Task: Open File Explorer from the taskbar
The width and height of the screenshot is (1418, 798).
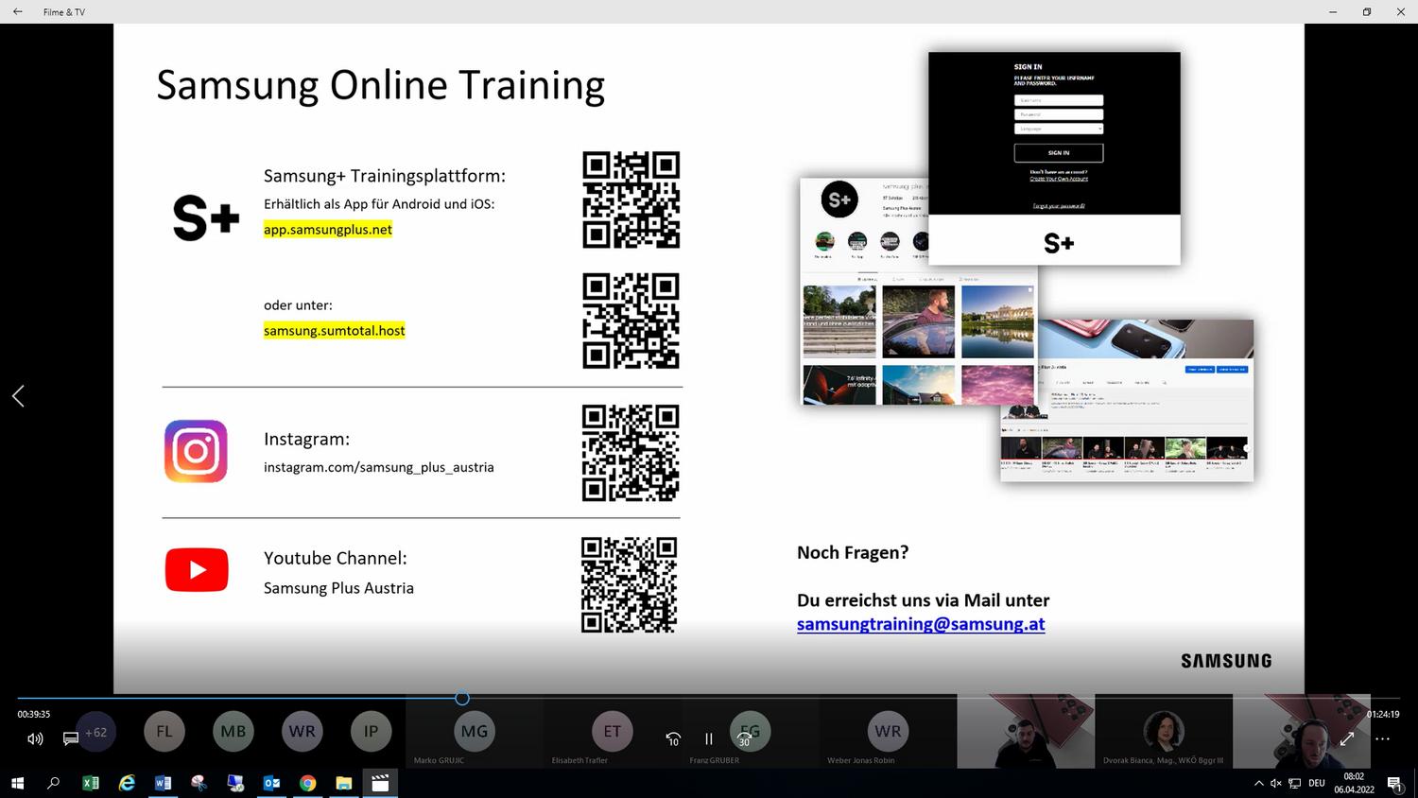Action: point(344,783)
